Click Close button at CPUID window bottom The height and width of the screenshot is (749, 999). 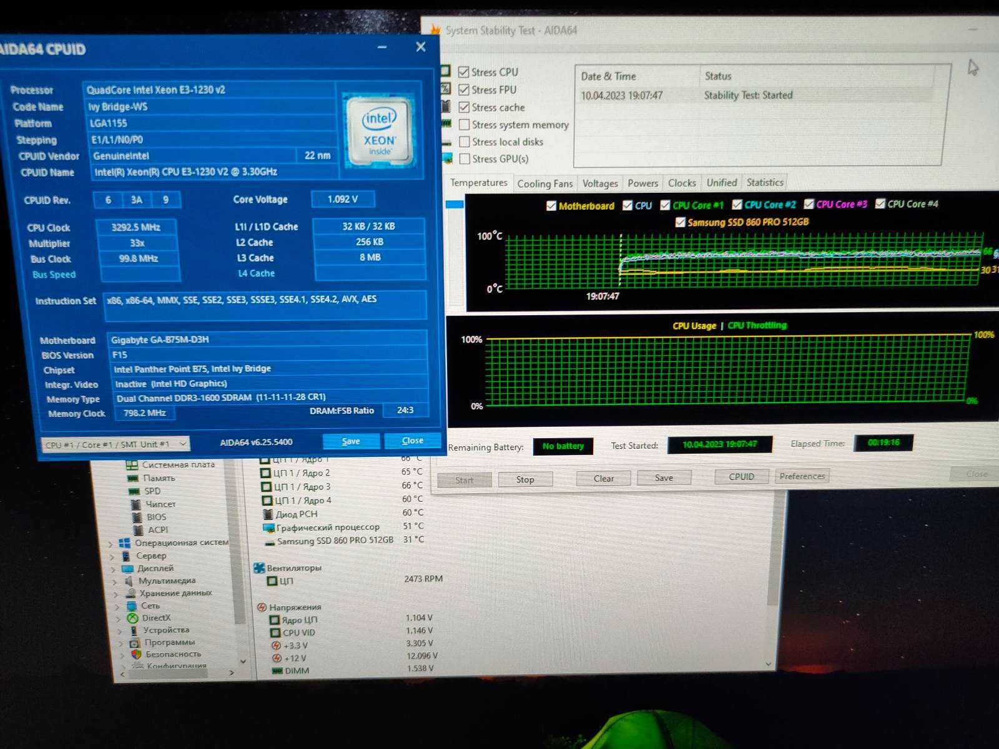pyautogui.click(x=413, y=441)
